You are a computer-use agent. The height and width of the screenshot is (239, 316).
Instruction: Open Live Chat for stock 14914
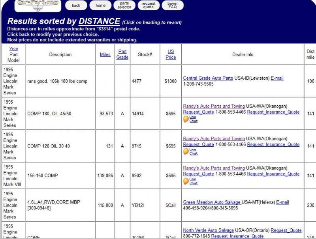(193, 119)
